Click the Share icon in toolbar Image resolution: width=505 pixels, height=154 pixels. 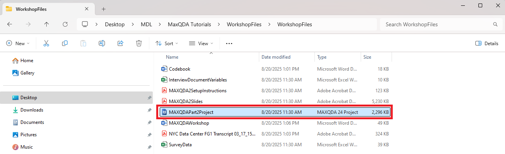pos(120,44)
